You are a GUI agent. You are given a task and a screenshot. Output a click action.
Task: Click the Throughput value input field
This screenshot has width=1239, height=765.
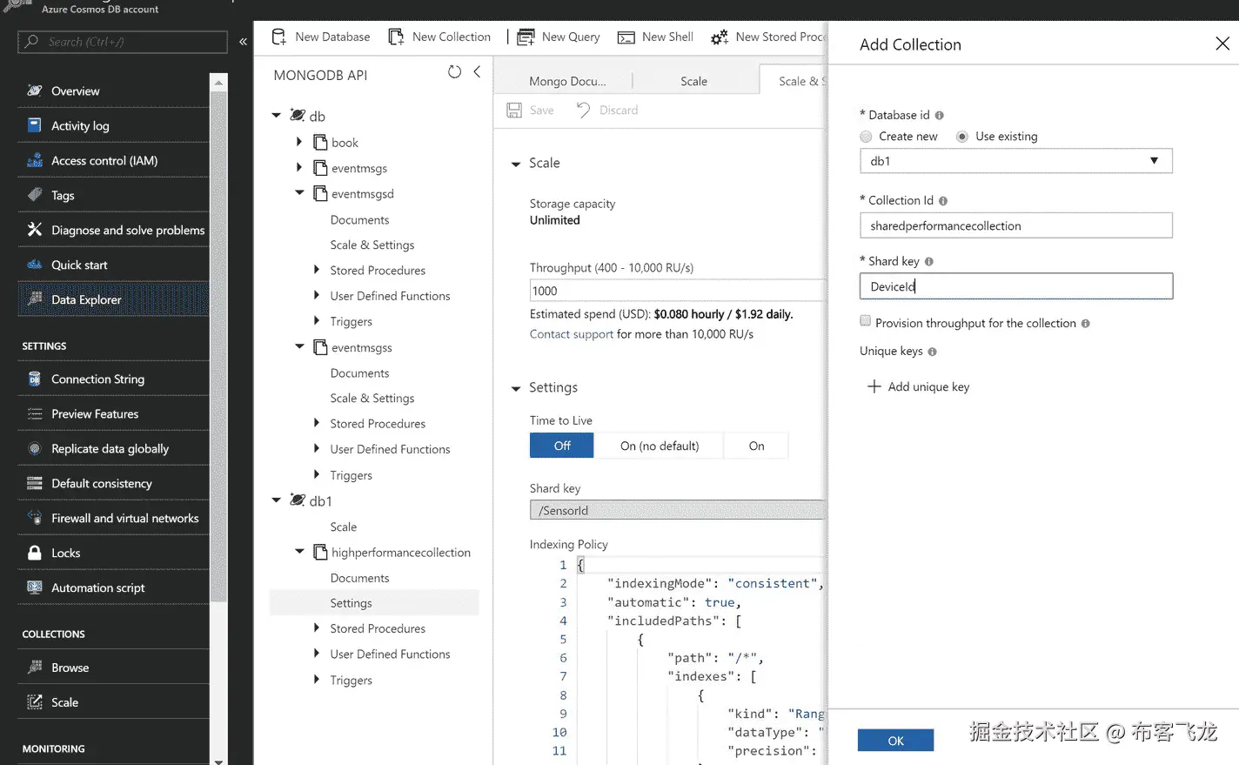click(x=674, y=290)
